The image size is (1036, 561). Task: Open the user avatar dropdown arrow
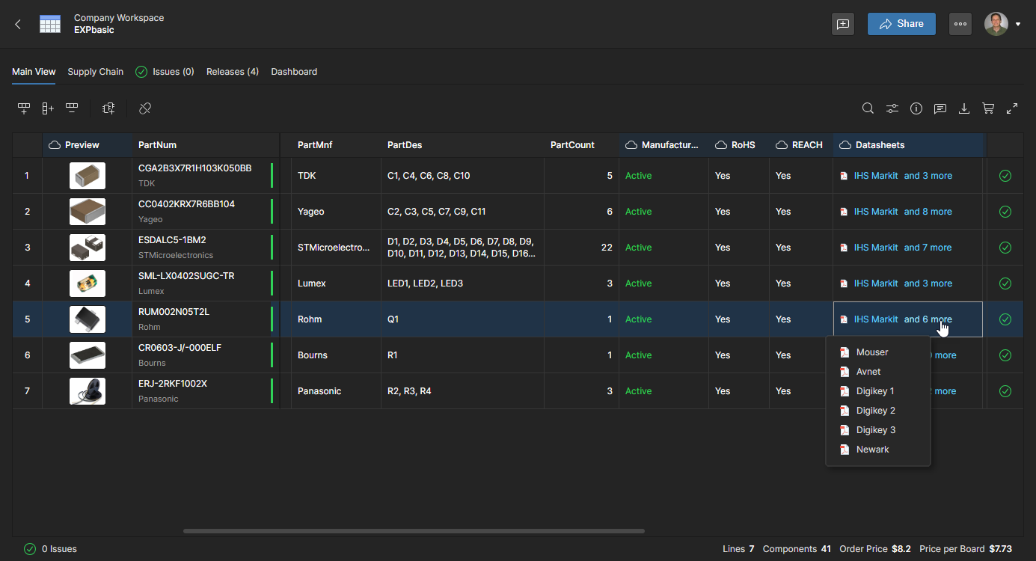1018,25
